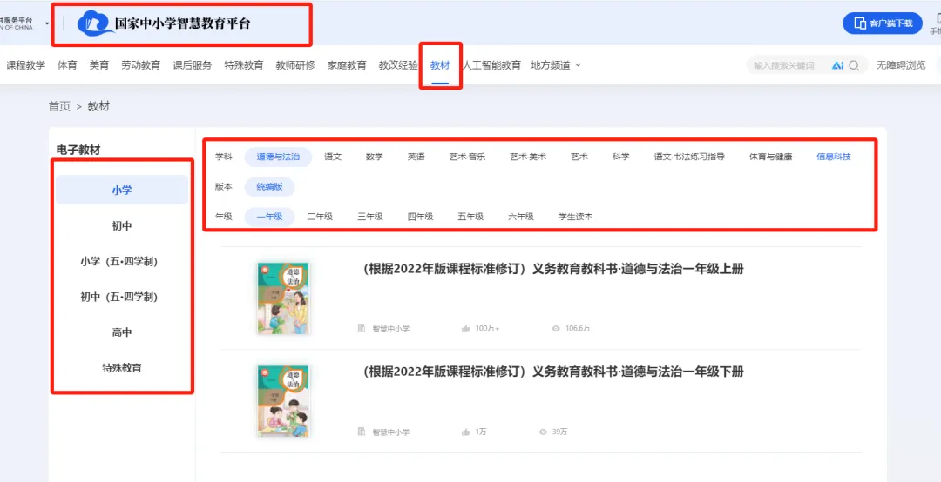
Task: Click the 客户端下载 button
Action: click(882, 23)
